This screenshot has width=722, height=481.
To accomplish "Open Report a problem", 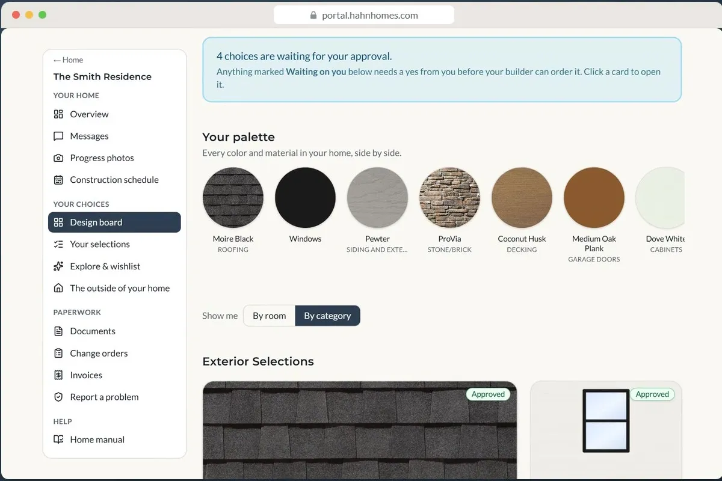I will [114, 397].
